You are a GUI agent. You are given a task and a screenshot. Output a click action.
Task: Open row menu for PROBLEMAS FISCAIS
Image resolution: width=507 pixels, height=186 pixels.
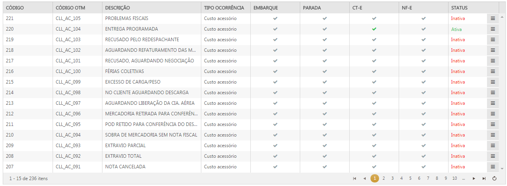(x=492, y=18)
